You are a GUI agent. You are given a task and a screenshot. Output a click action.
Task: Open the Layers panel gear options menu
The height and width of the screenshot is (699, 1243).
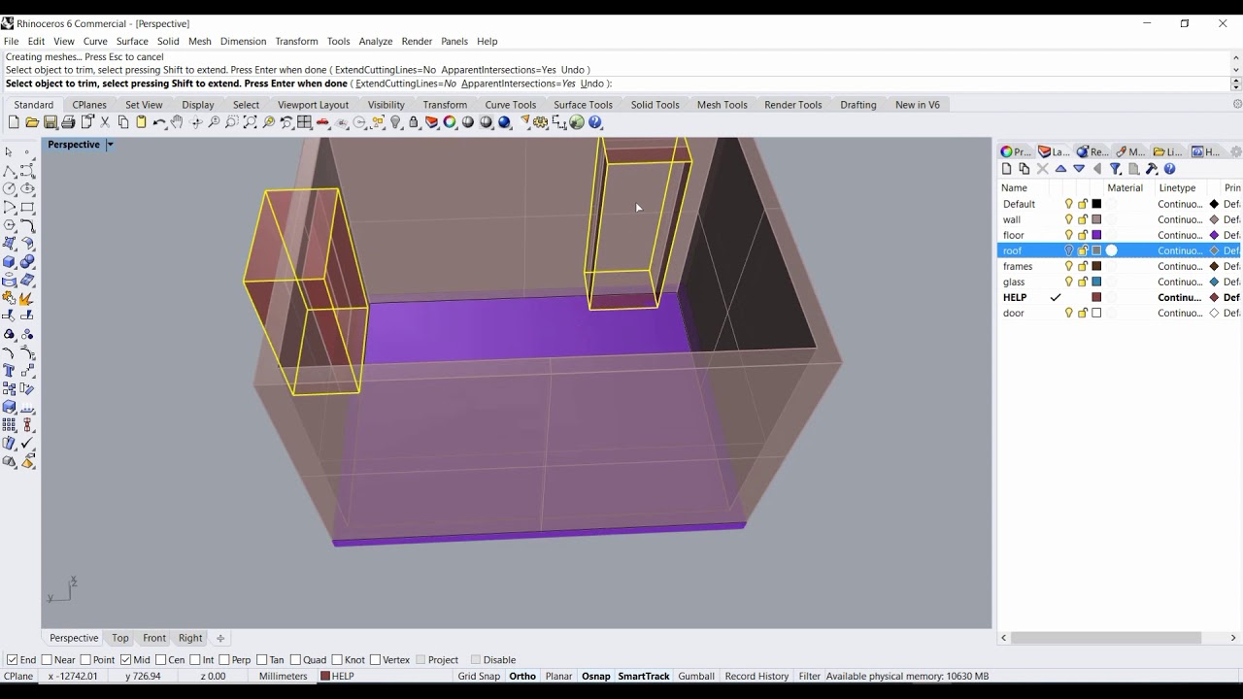pyautogui.click(x=1236, y=151)
